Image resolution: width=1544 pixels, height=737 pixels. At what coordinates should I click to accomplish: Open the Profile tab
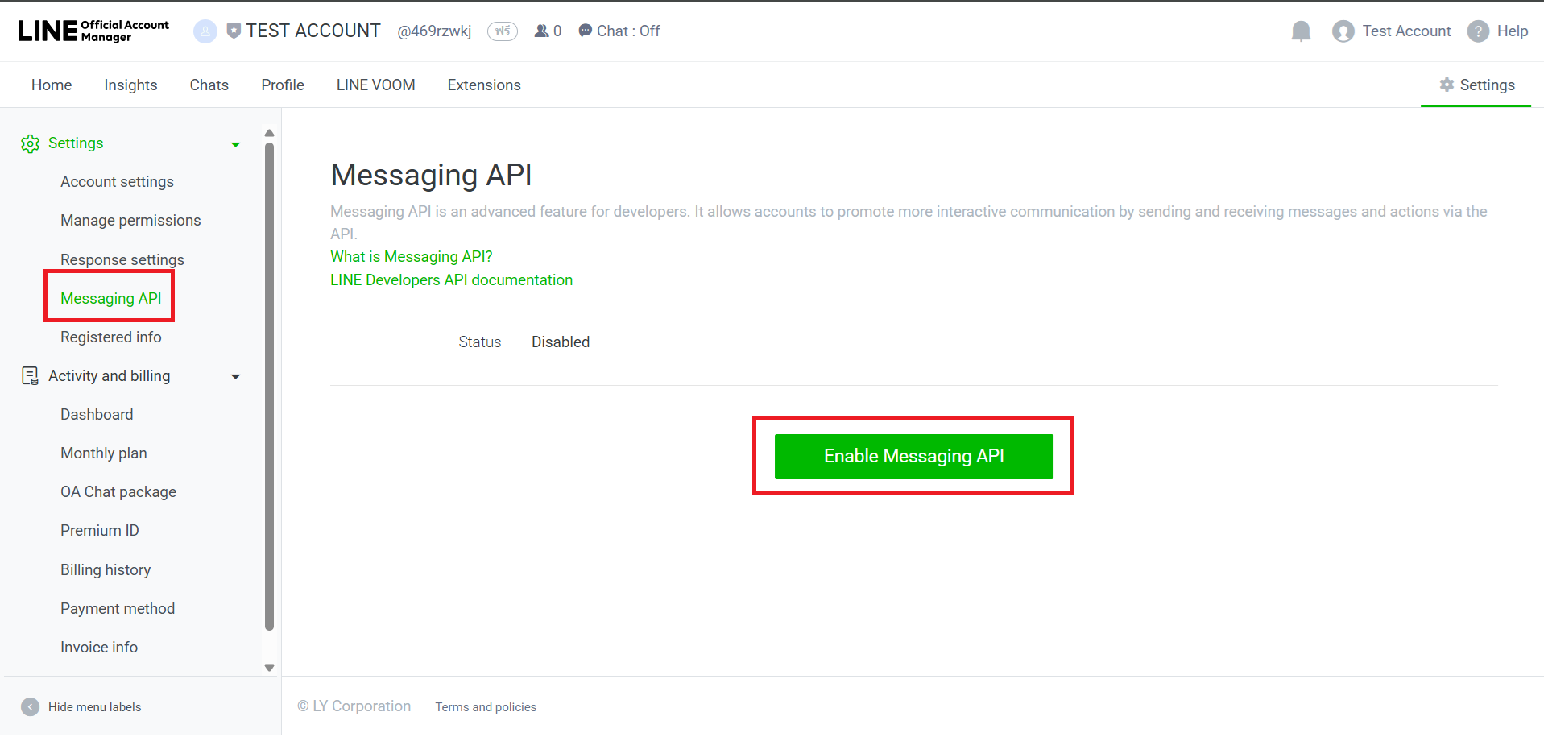tap(283, 85)
